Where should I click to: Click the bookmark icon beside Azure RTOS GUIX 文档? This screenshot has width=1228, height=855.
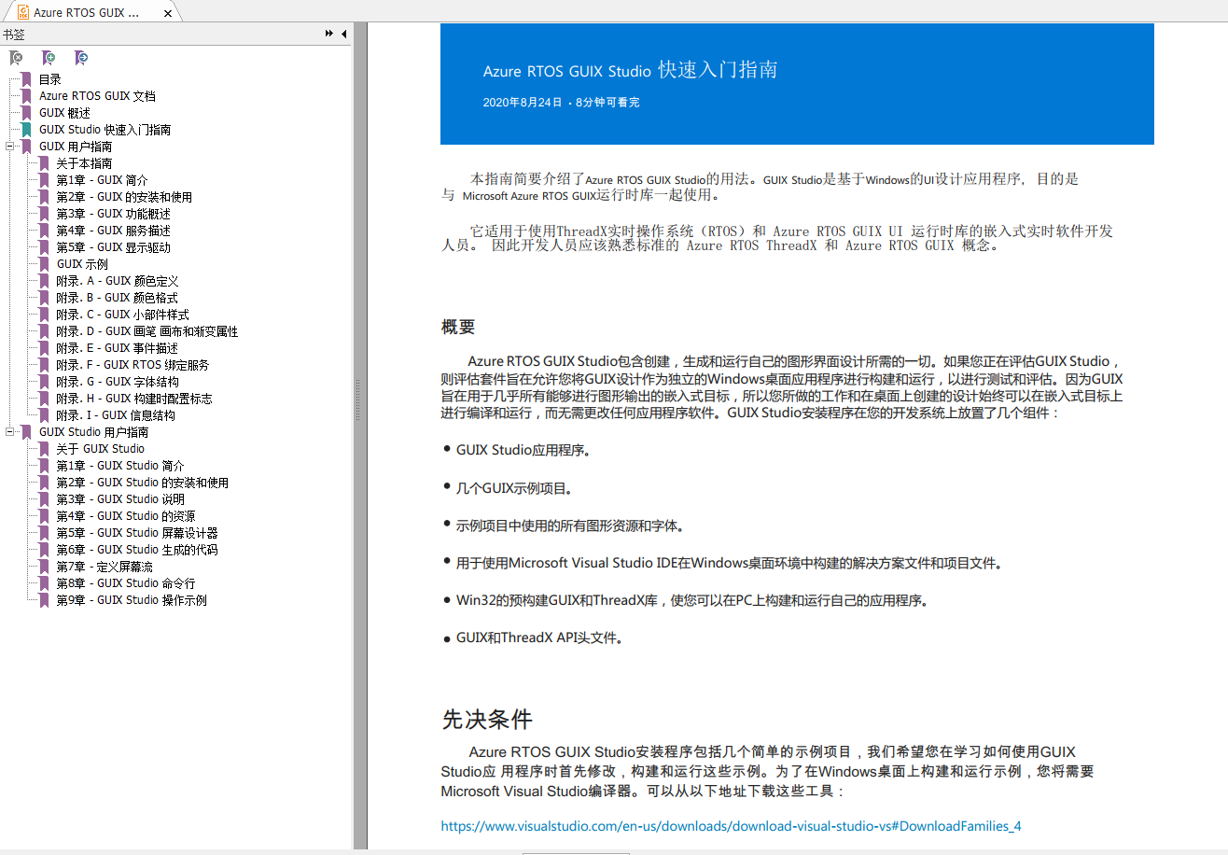click(27, 96)
